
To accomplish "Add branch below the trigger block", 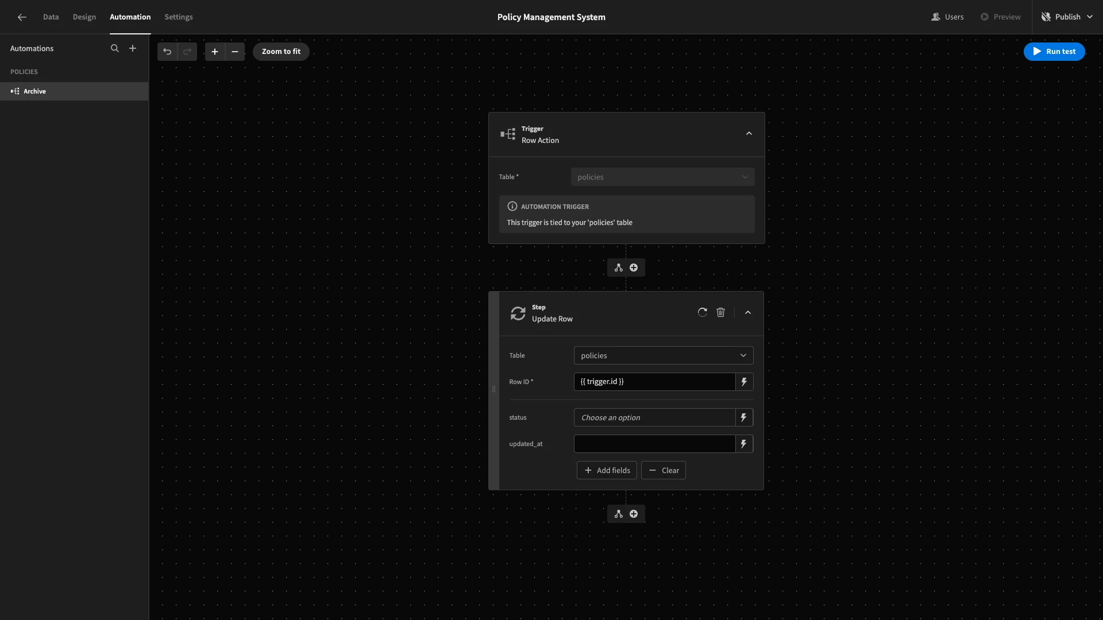I will (x=619, y=268).
